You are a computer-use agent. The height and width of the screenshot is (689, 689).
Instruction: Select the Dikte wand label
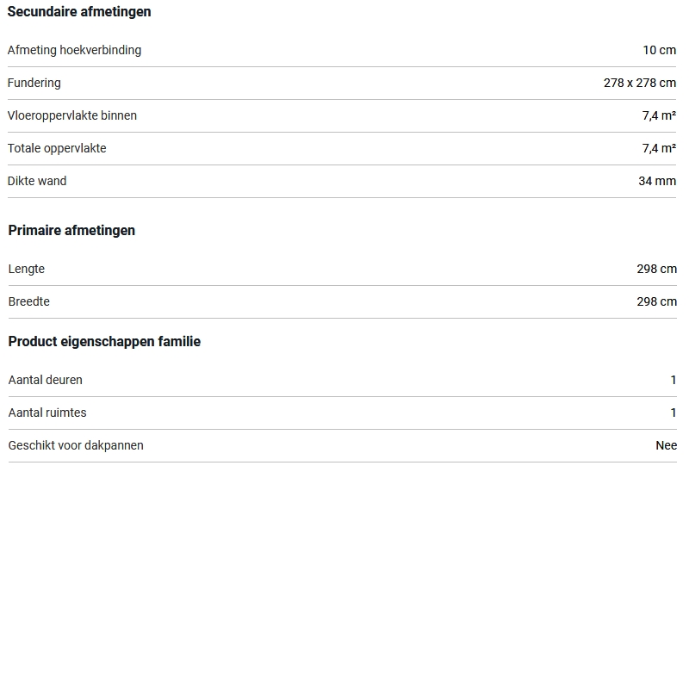pyautogui.click(x=37, y=181)
